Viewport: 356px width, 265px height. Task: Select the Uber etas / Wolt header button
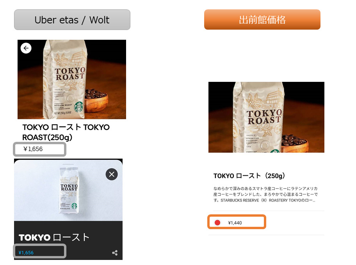pyautogui.click(x=72, y=20)
